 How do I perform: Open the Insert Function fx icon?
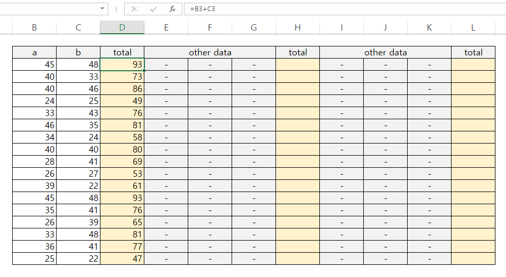pyautogui.click(x=172, y=9)
